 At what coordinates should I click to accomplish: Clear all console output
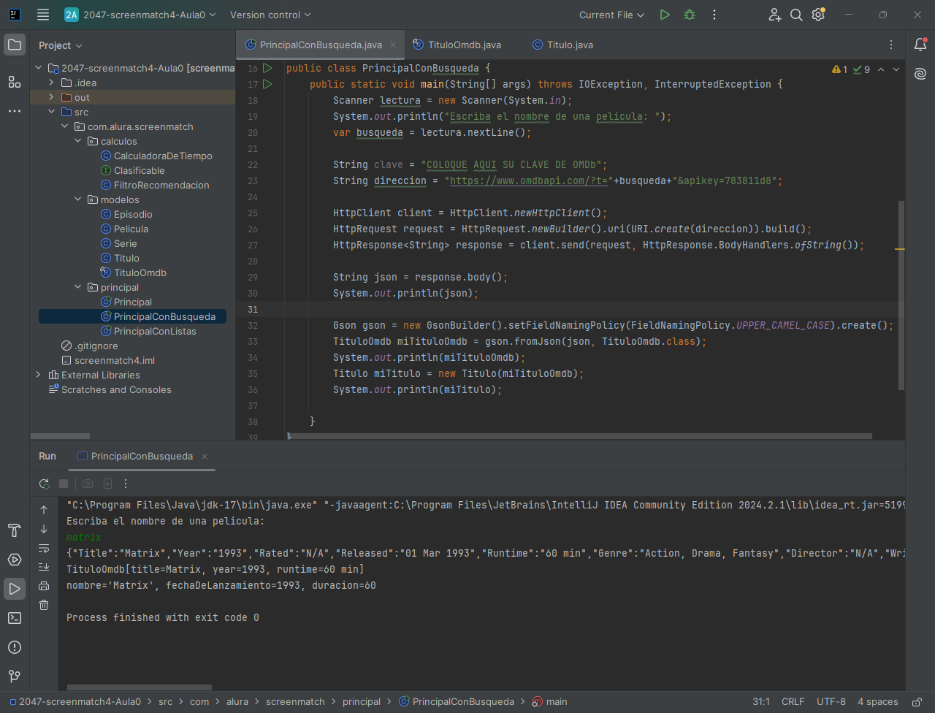[44, 605]
